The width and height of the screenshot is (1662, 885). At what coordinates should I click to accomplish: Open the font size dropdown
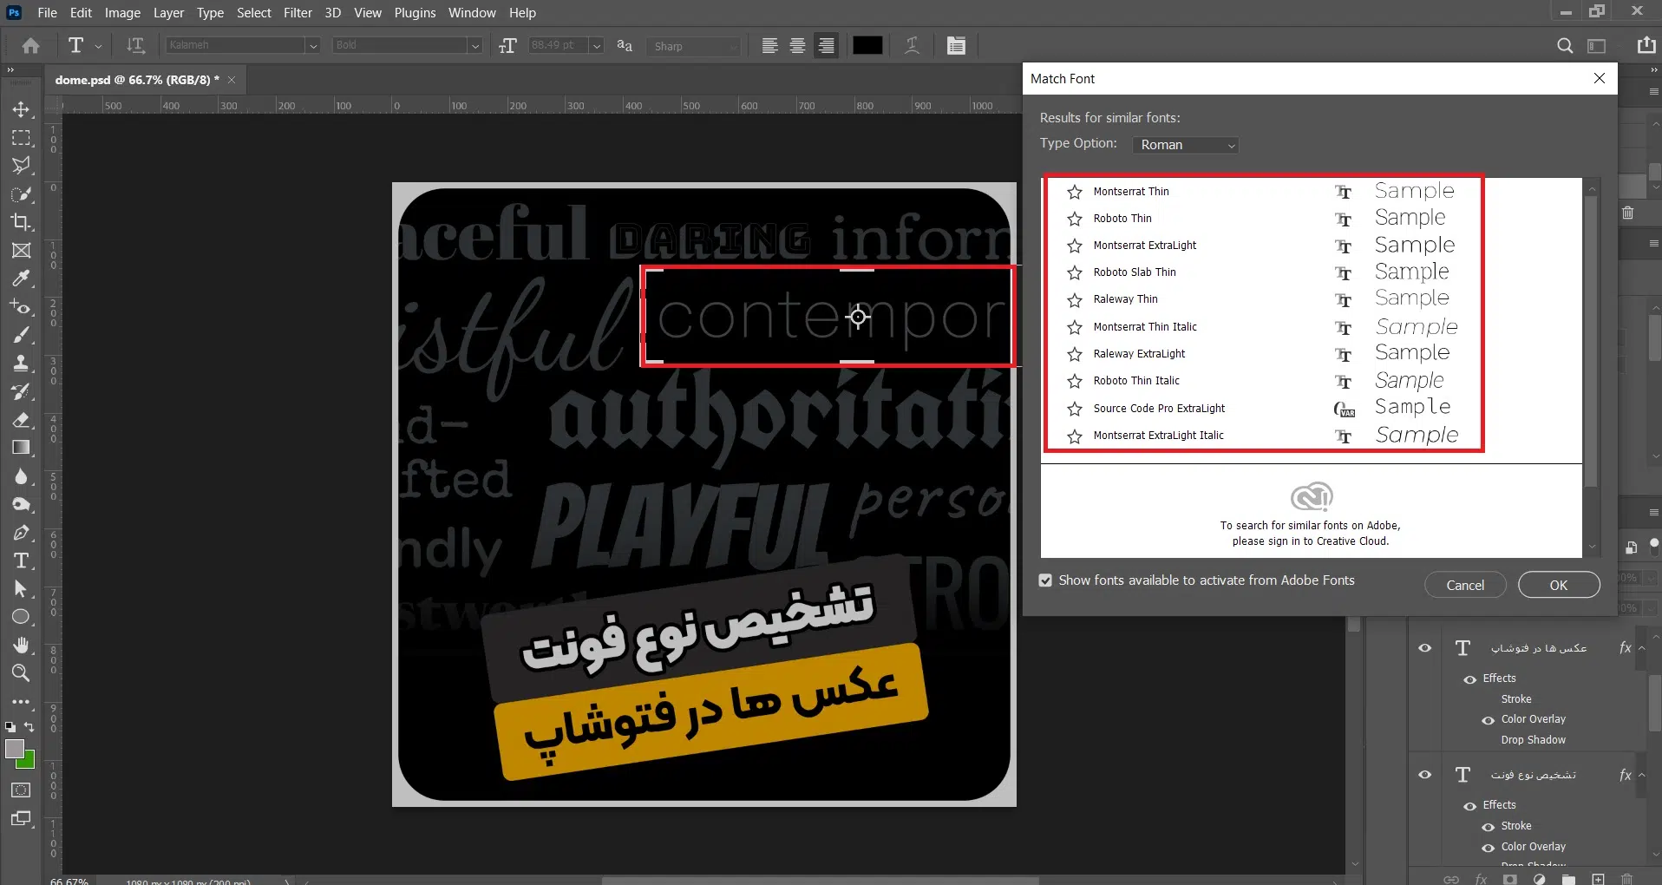point(597,46)
